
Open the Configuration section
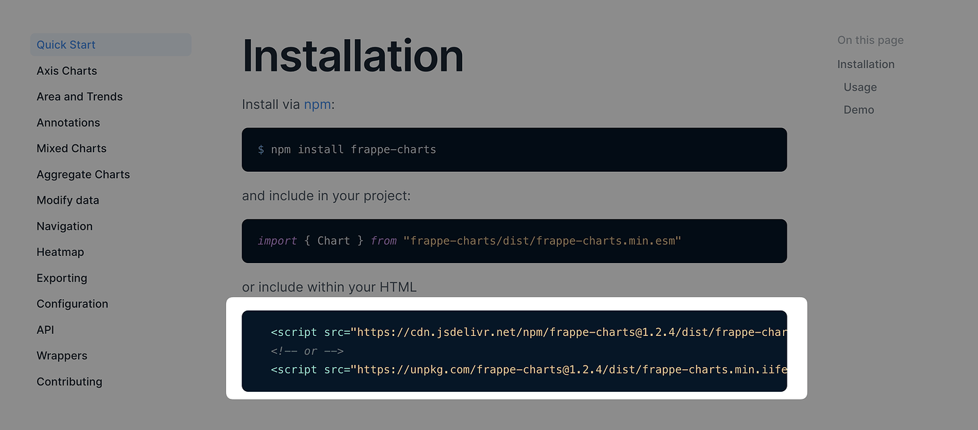pos(72,303)
